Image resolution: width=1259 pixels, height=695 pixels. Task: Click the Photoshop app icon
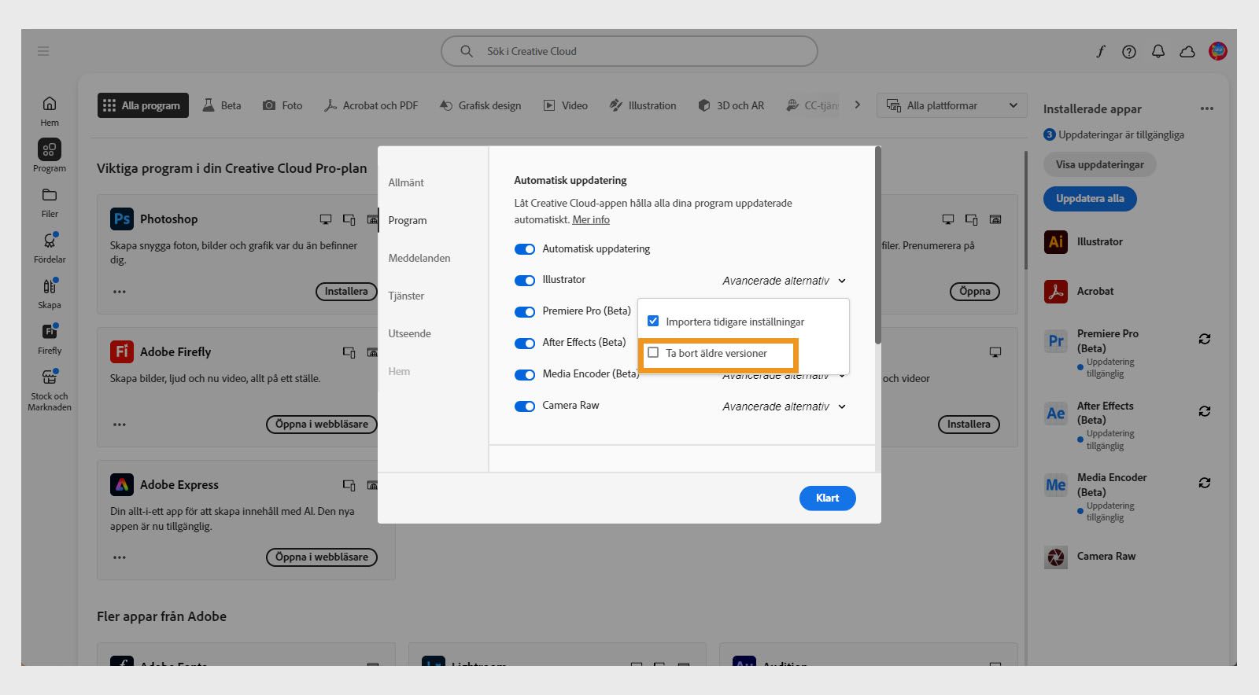pos(122,219)
